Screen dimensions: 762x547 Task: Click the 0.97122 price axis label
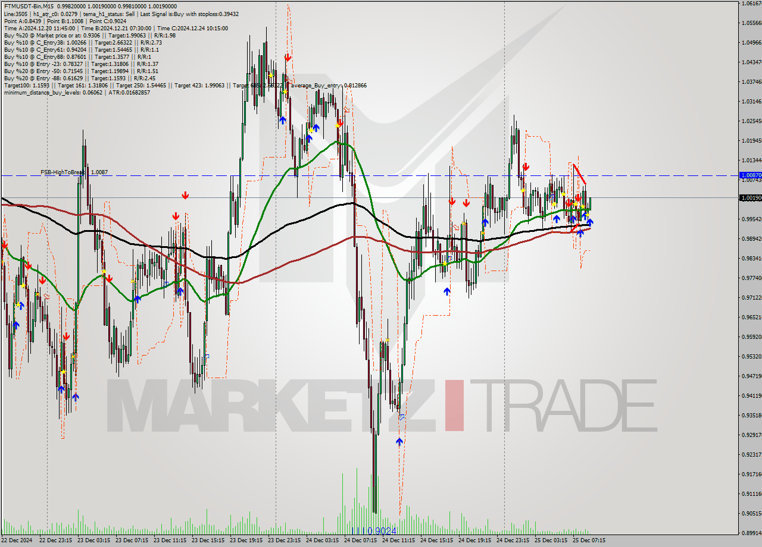point(751,297)
